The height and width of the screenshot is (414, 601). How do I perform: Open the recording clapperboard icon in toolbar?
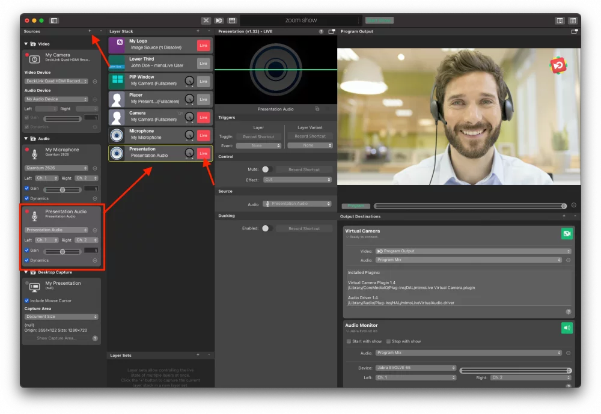[x=232, y=20]
